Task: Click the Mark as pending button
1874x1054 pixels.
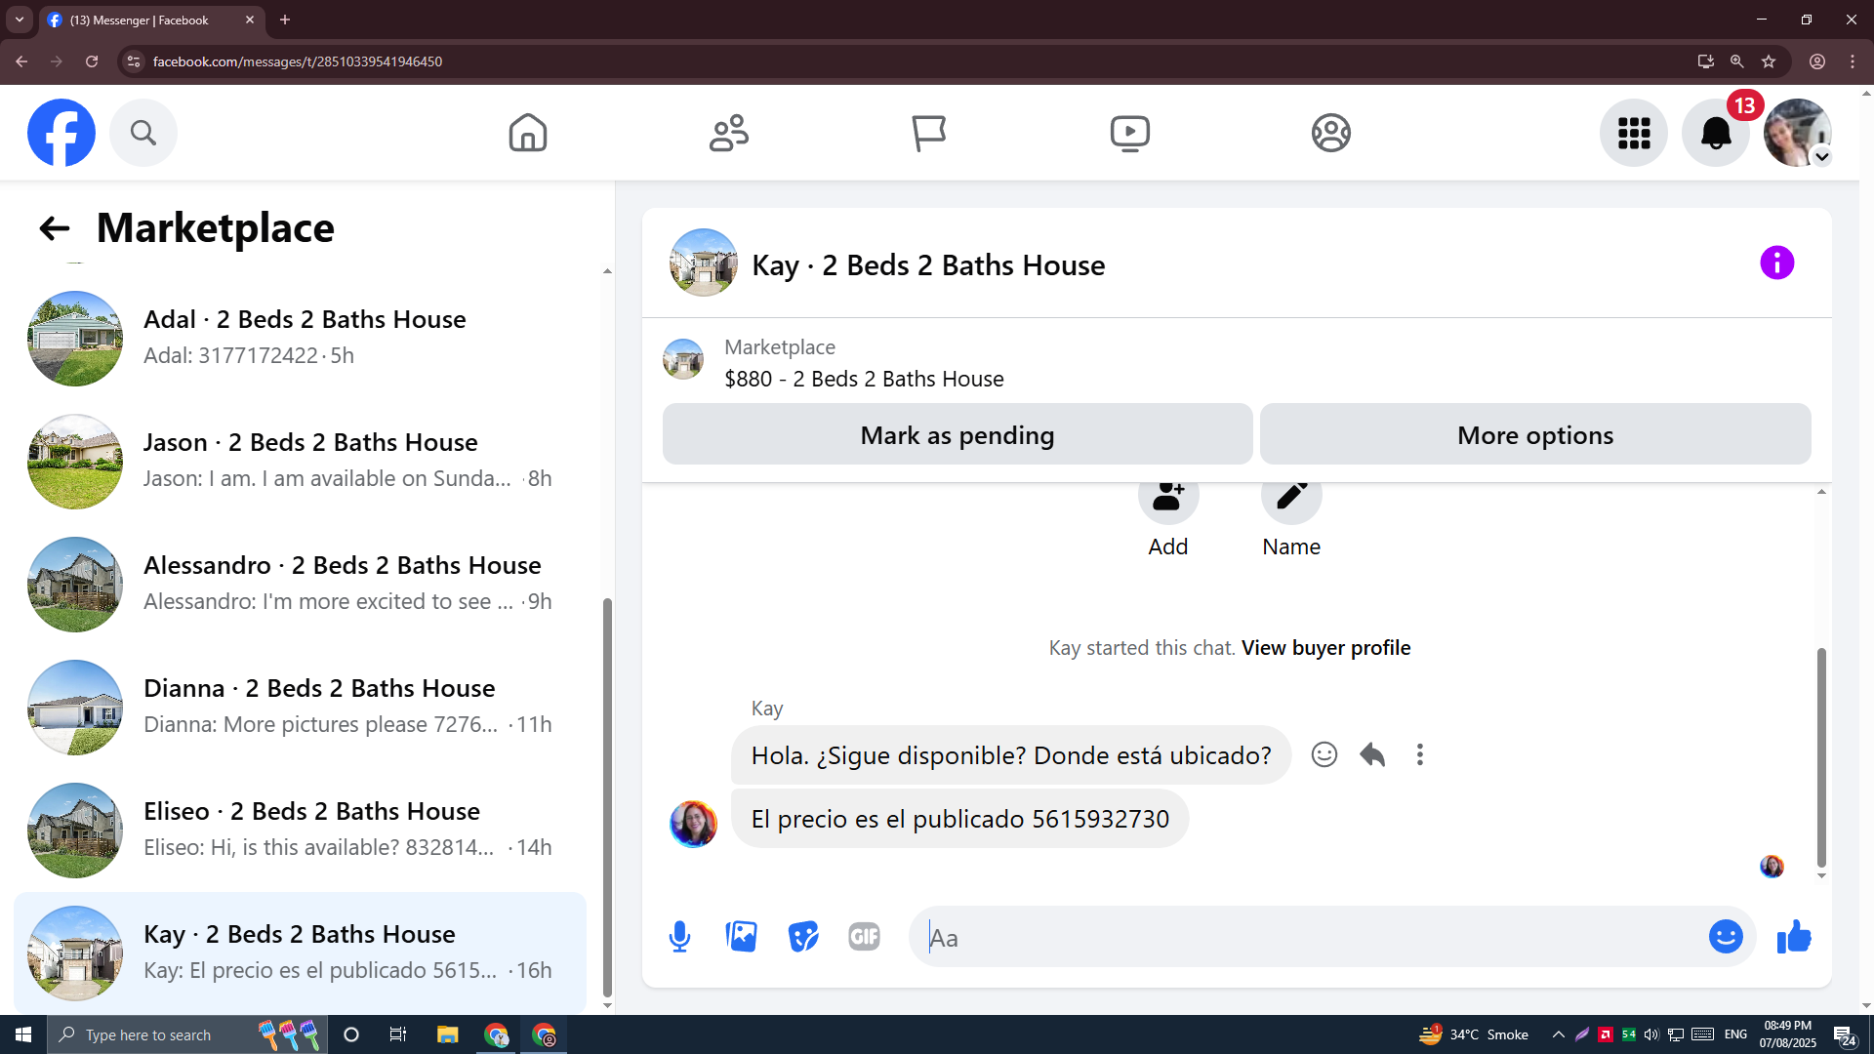Action: 957,434
